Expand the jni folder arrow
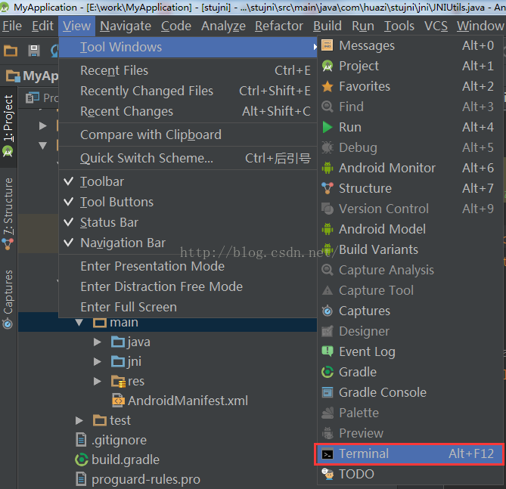This screenshot has height=489, width=506. coord(97,361)
